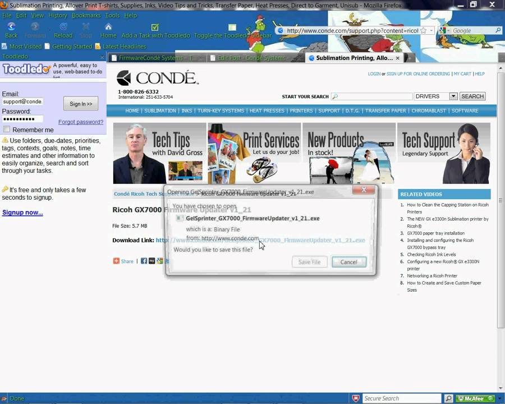Go back with the Back arrow icon
This screenshot has height=404, width=505.
click(11, 26)
